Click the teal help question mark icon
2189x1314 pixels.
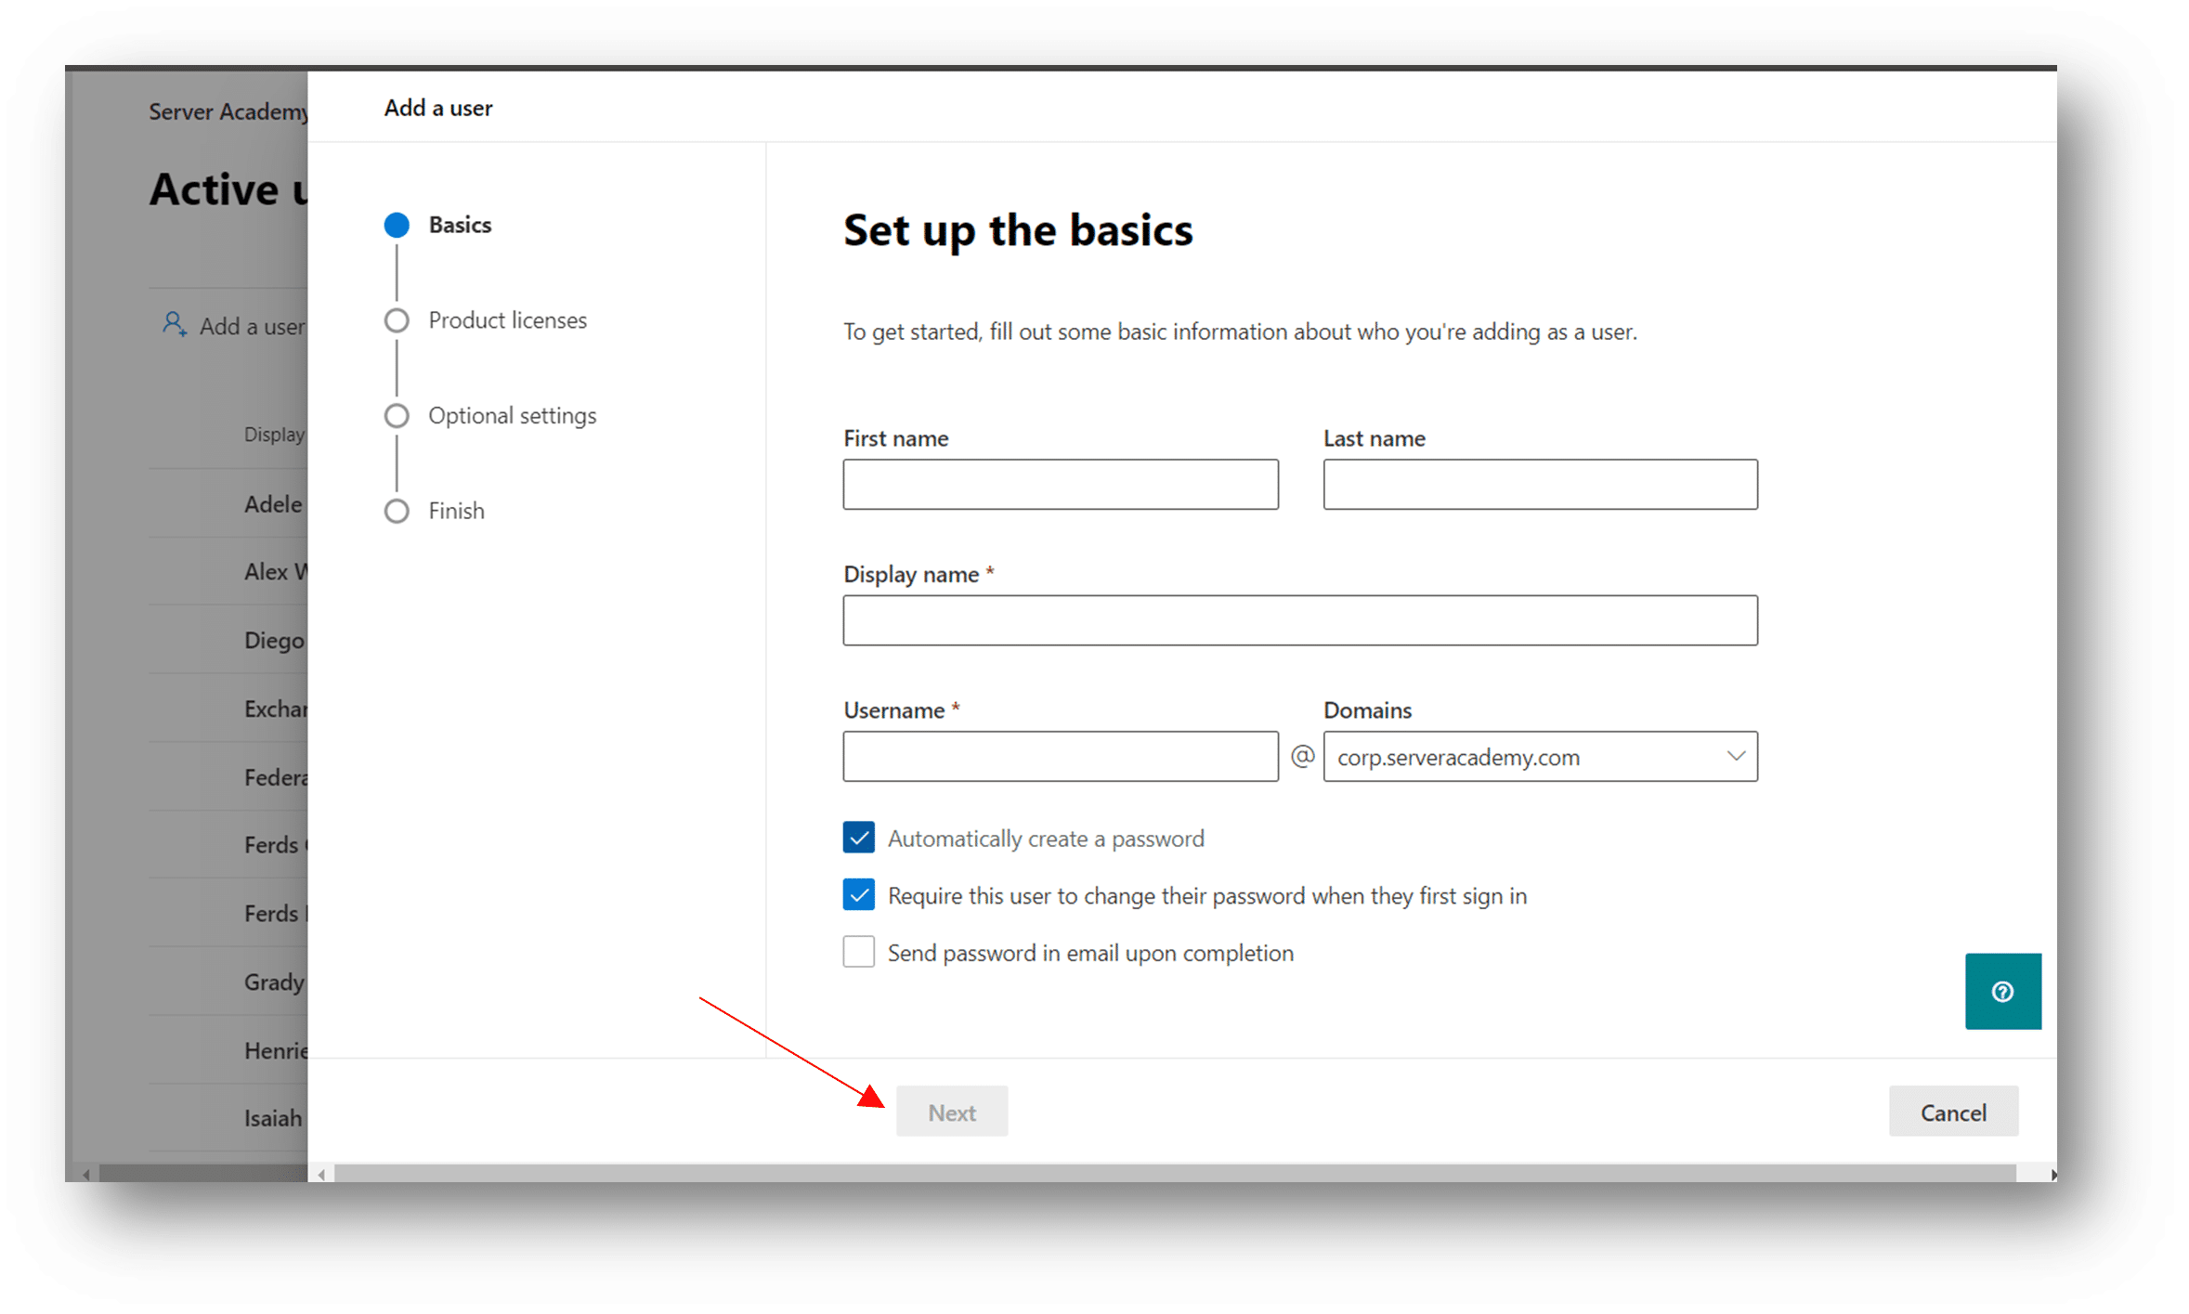(2002, 991)
